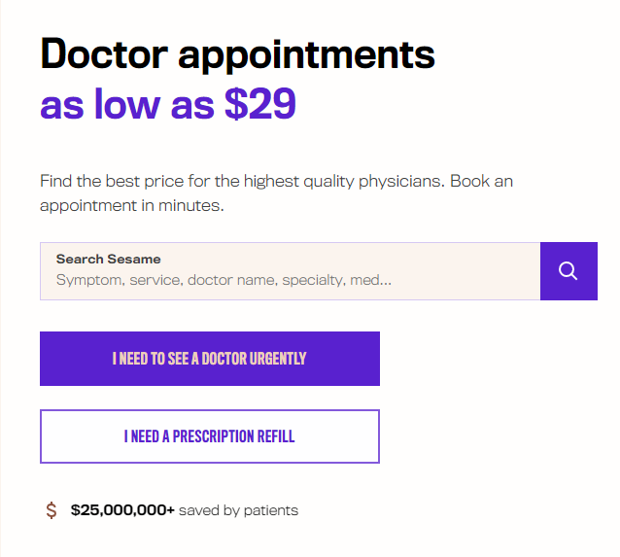620x557 pixels.
Task: Click the "Symptom, service, doctor name" placeholder
Action: [224, 281]
